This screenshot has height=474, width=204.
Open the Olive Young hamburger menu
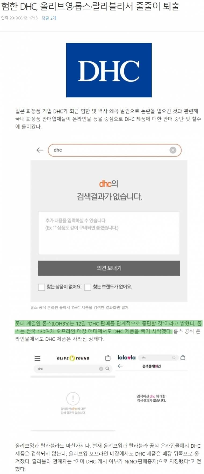(x=38, y=358)
